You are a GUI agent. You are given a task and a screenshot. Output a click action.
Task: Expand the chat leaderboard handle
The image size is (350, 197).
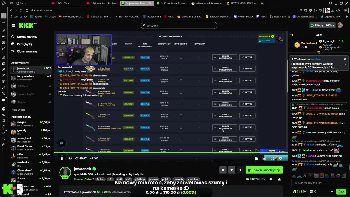tap(319, 53)
